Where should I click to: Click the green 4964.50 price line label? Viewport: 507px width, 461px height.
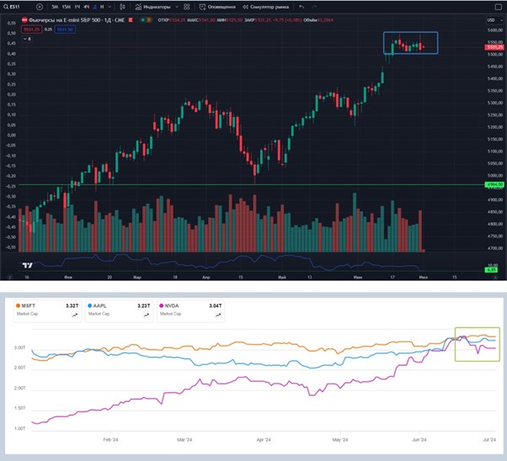point(494,184)
